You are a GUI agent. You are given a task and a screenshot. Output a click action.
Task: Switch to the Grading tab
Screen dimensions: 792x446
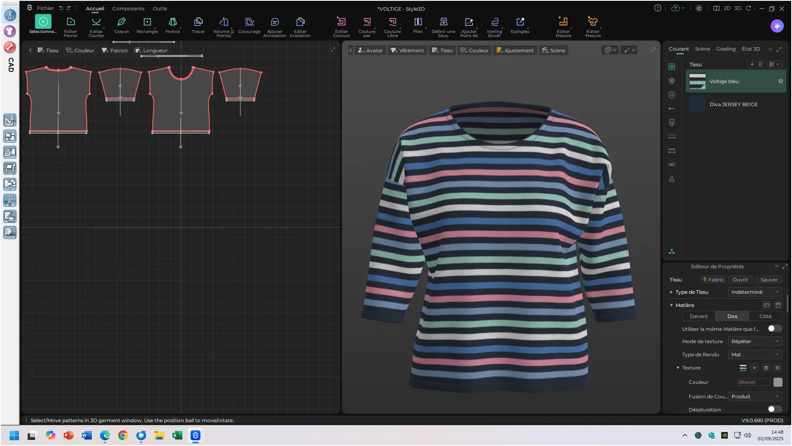tap(725, 49)
